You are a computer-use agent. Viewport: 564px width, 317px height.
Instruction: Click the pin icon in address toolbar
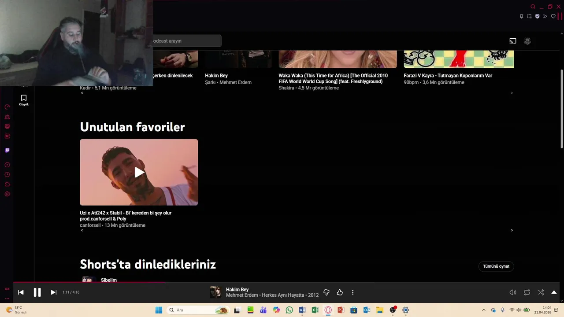[x=521, y=16]
